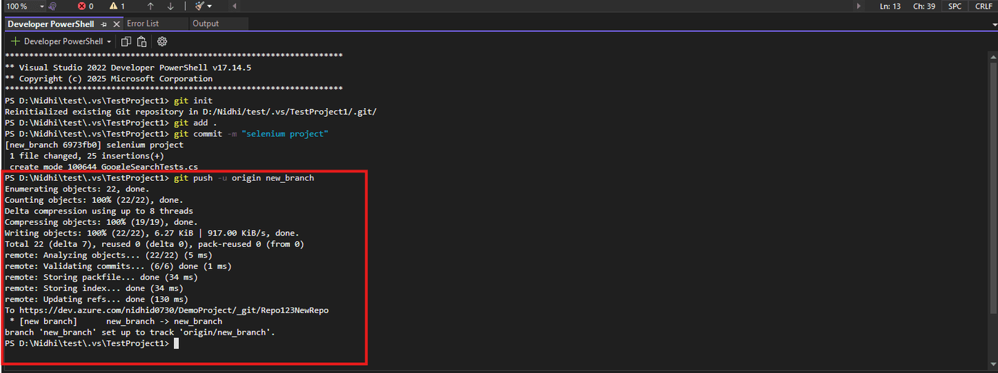This screenshot has height=373, width=998.
Task: Switch to the Error List tab
Action: 143,23
